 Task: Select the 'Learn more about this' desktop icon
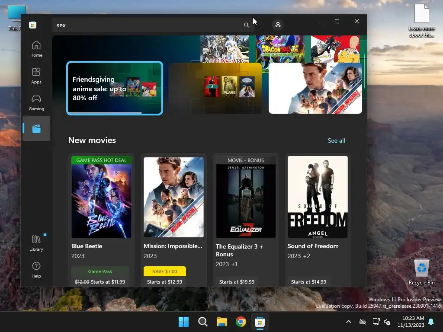coord(421,21)
